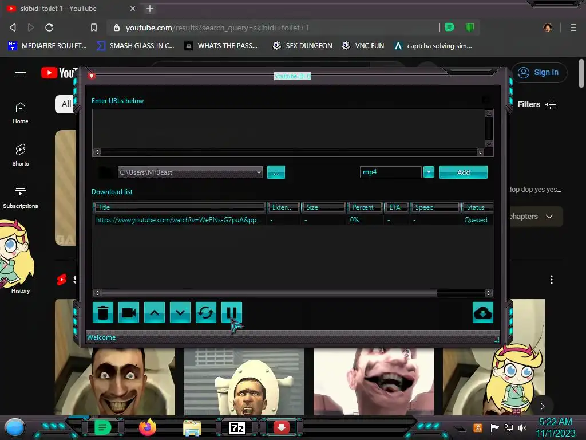Click URL box scroll down arrow
The height and width of the screenshot is (440, 586).
click(x=489, y=144)
